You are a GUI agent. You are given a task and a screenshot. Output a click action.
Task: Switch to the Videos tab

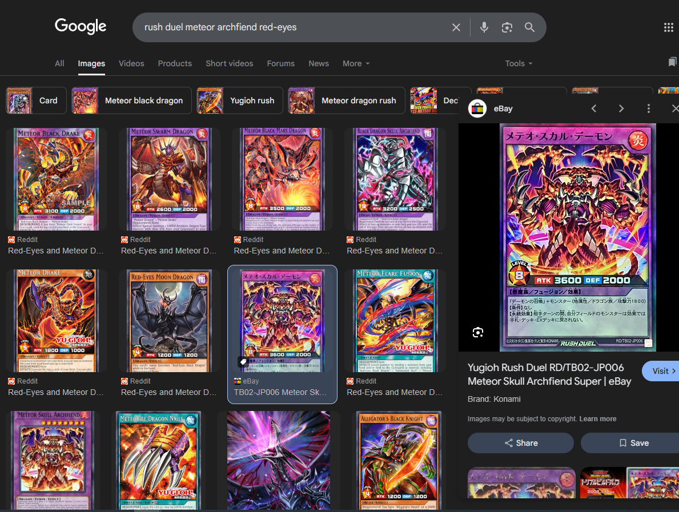pyautogui.click(x=132, y=63)
